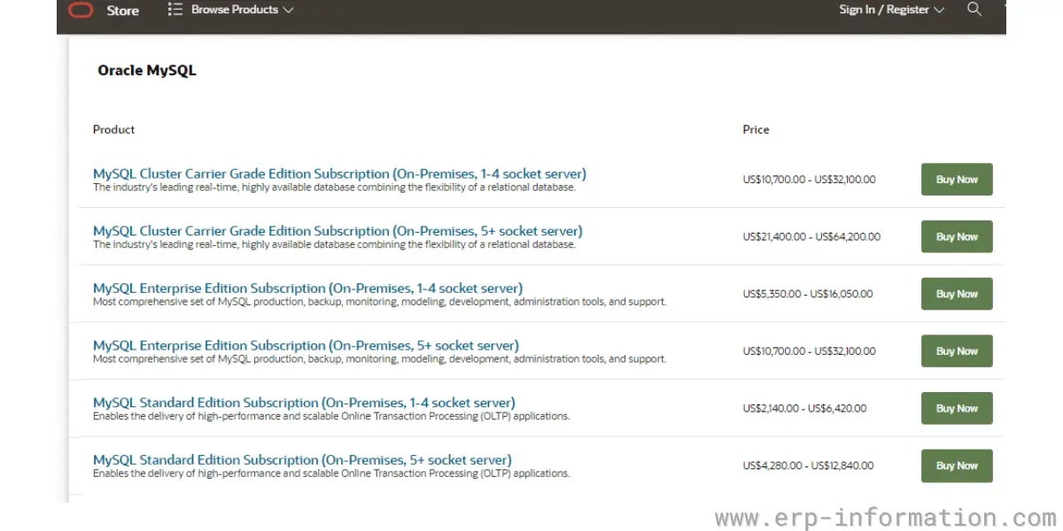Click the Oracle logo icon
1063x531 pixels.
click(81, 11)
